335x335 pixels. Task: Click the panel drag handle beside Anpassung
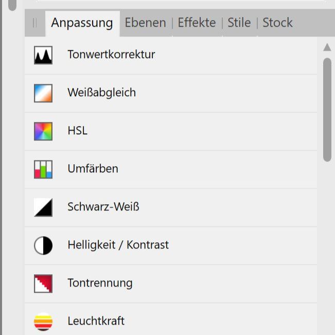(x=35, y=23)
